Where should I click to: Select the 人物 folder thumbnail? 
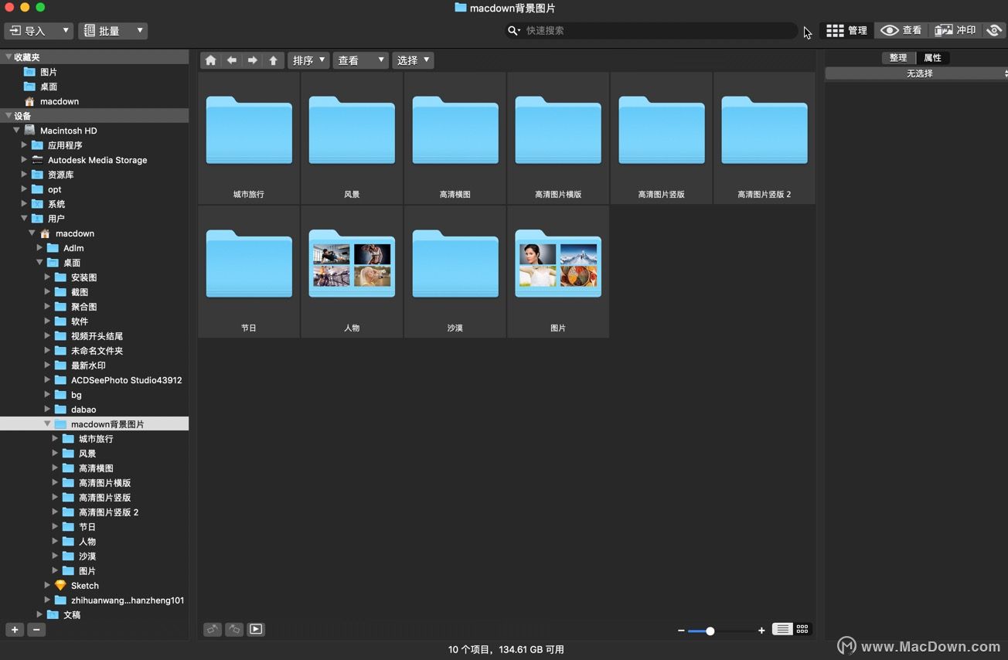[x=352, y=270]
